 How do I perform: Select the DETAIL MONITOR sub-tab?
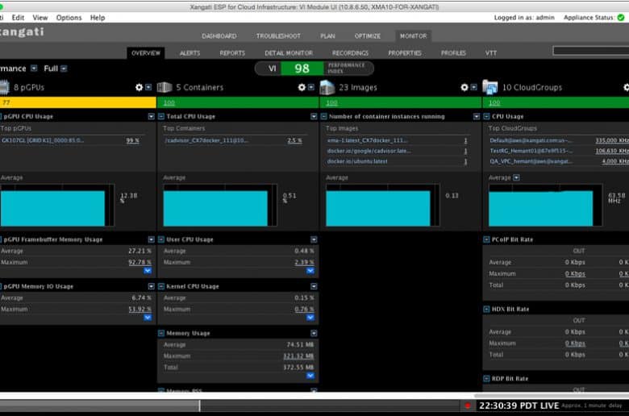[x=289, y=53]
